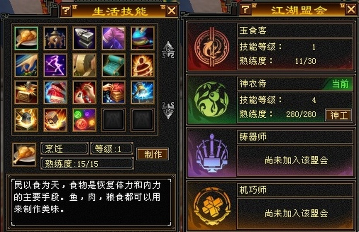
Task: Select the anvil forging skill icon
Action: coord(84,38)
